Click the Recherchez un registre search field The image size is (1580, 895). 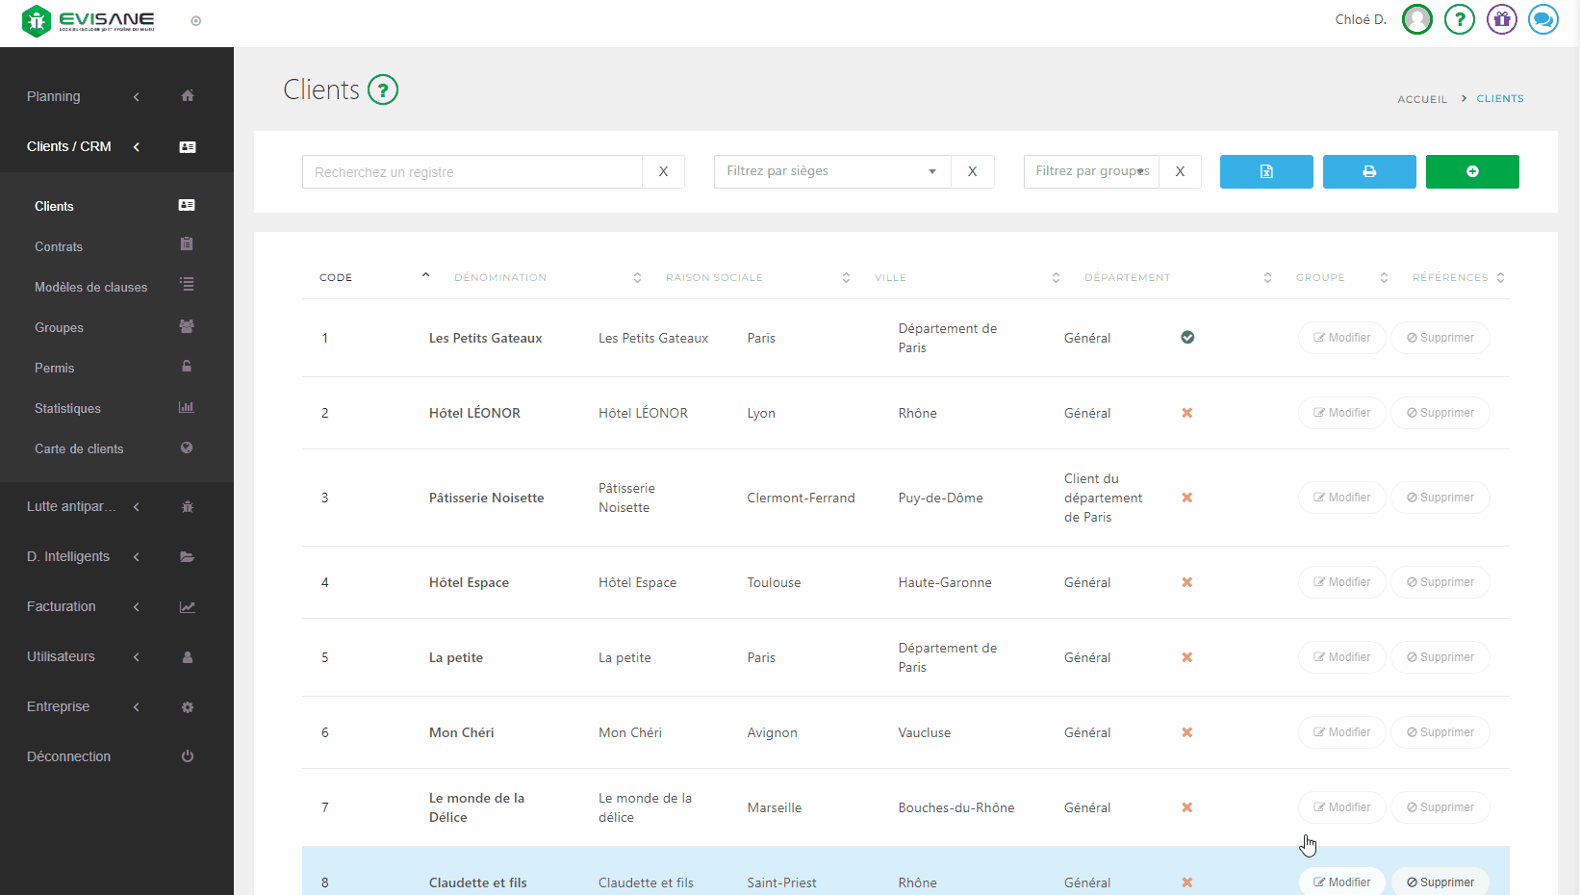tap(471, 172)
